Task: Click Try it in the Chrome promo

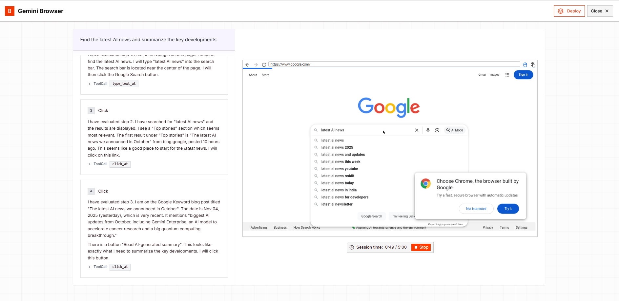Action: click(x=508, y=209)
